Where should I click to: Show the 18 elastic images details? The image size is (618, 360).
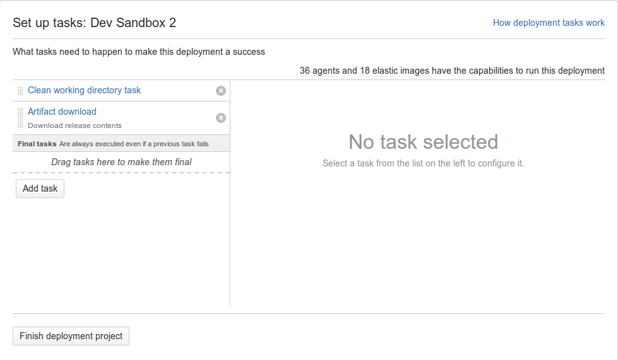pyautogui.click(x=394, y=71)
